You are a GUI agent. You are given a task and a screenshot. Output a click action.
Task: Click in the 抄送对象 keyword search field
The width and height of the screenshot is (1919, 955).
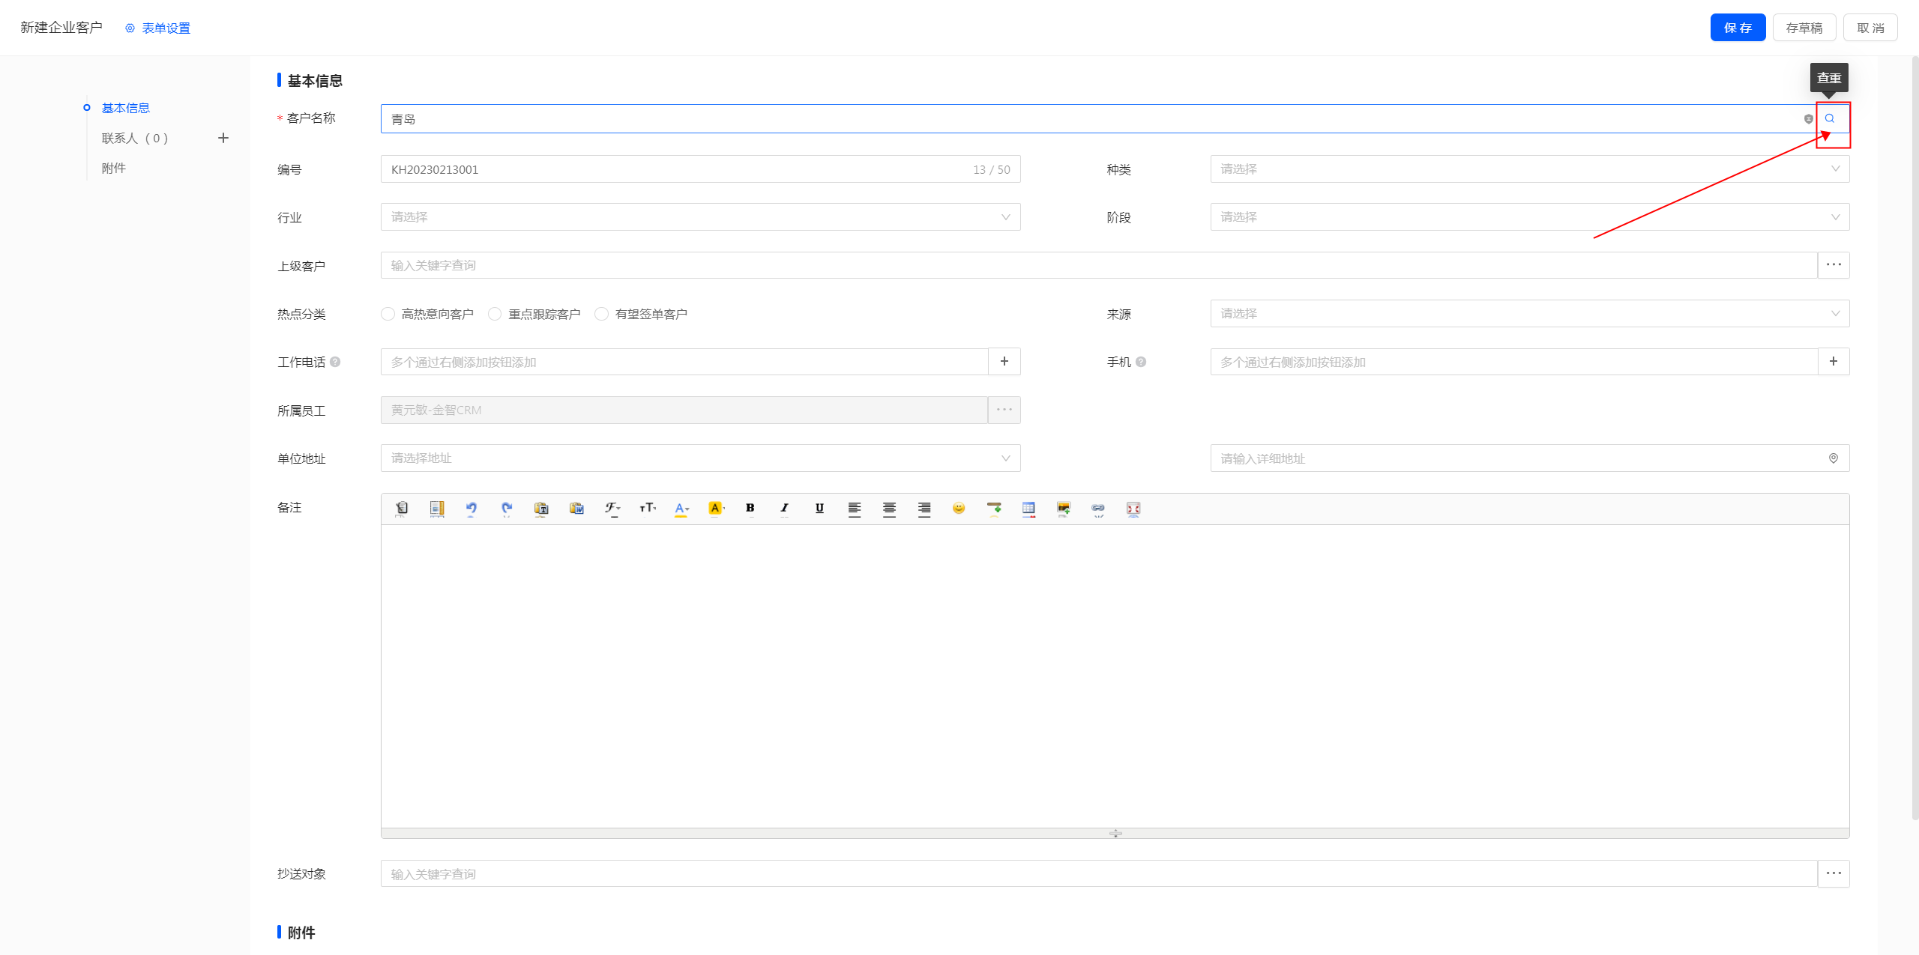tap(1099, 873)
